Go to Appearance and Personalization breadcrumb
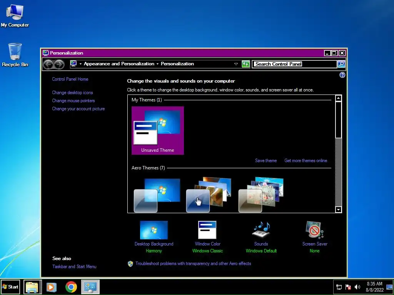 [119, 64]
